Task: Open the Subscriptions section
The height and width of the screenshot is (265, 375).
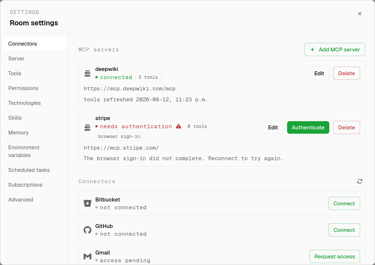Action: pyautogui.click(x=34, y=185)
